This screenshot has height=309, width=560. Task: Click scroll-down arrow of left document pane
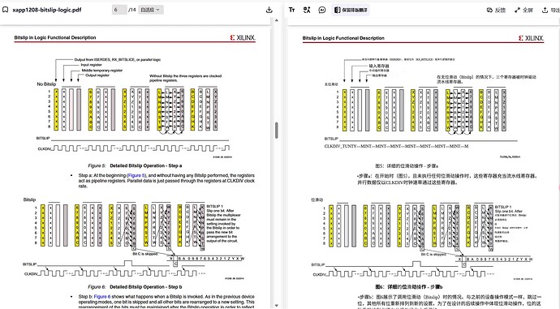(276, 306)
